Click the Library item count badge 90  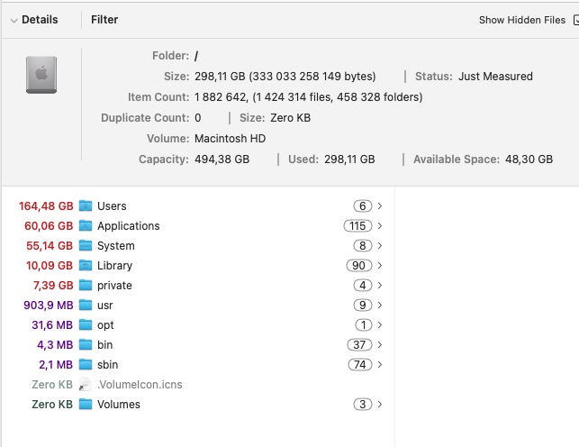358,266
